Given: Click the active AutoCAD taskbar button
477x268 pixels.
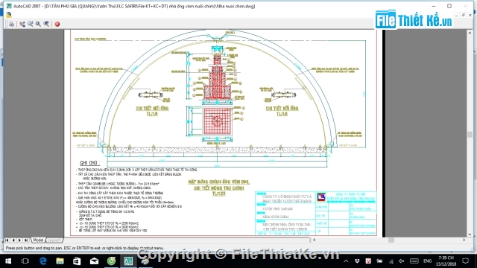Looking at the screenshot, I should pyautogui.click(x=128, y=261).
